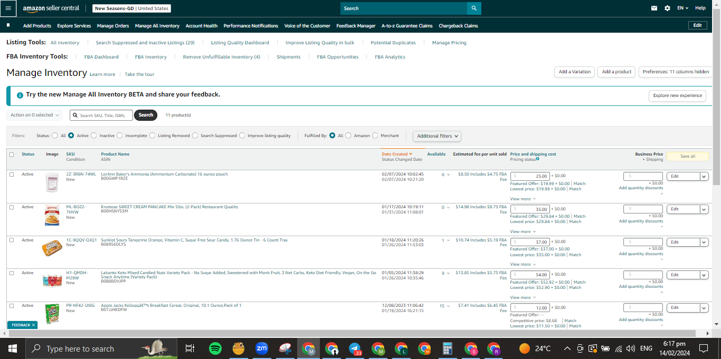This screenshot has height=359, width=721.
Task: Tick the select-all checkbox in table header
Action: 12,154
